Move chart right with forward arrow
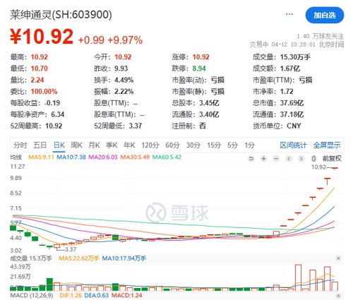The height and width of the screenshot is (300, 353). pyautogui.click(x=301, y=159)
